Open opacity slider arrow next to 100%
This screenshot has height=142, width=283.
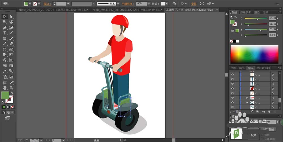[149, 4]
